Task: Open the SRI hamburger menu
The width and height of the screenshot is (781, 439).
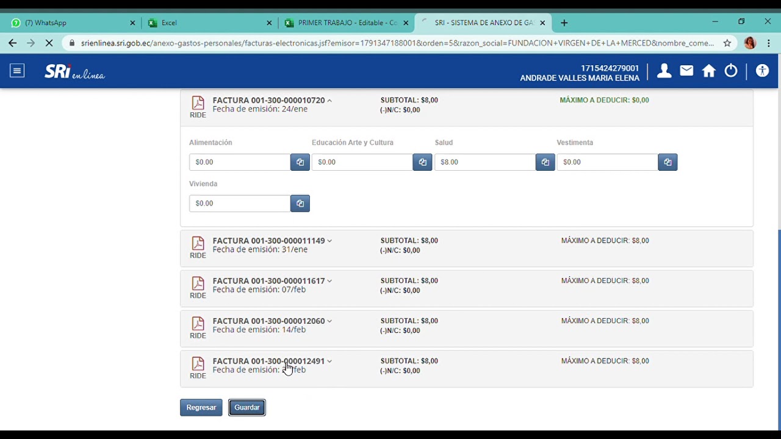Action: click(17, 71)
